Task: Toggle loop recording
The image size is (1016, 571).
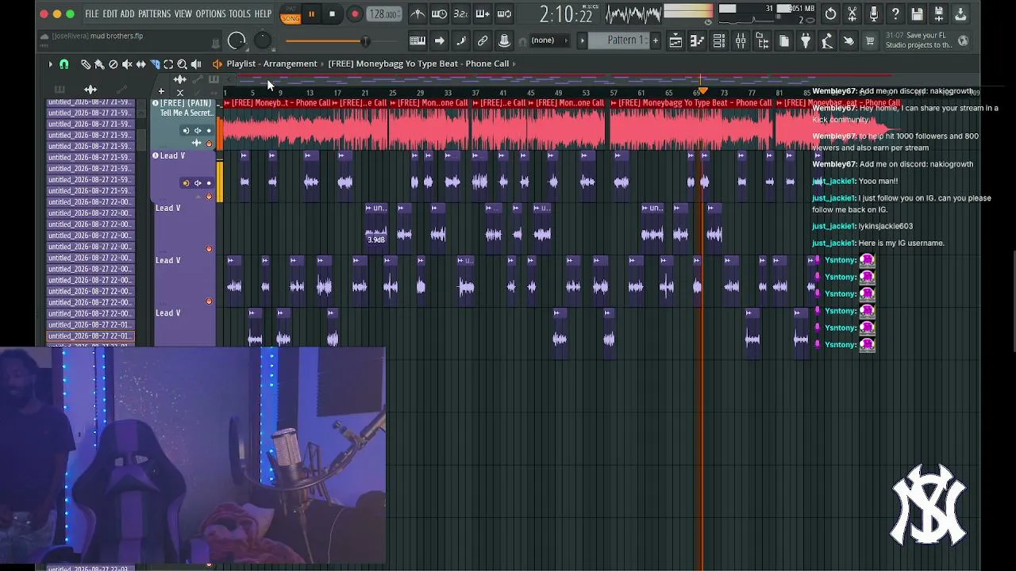Action: click(x=504, y=14)
